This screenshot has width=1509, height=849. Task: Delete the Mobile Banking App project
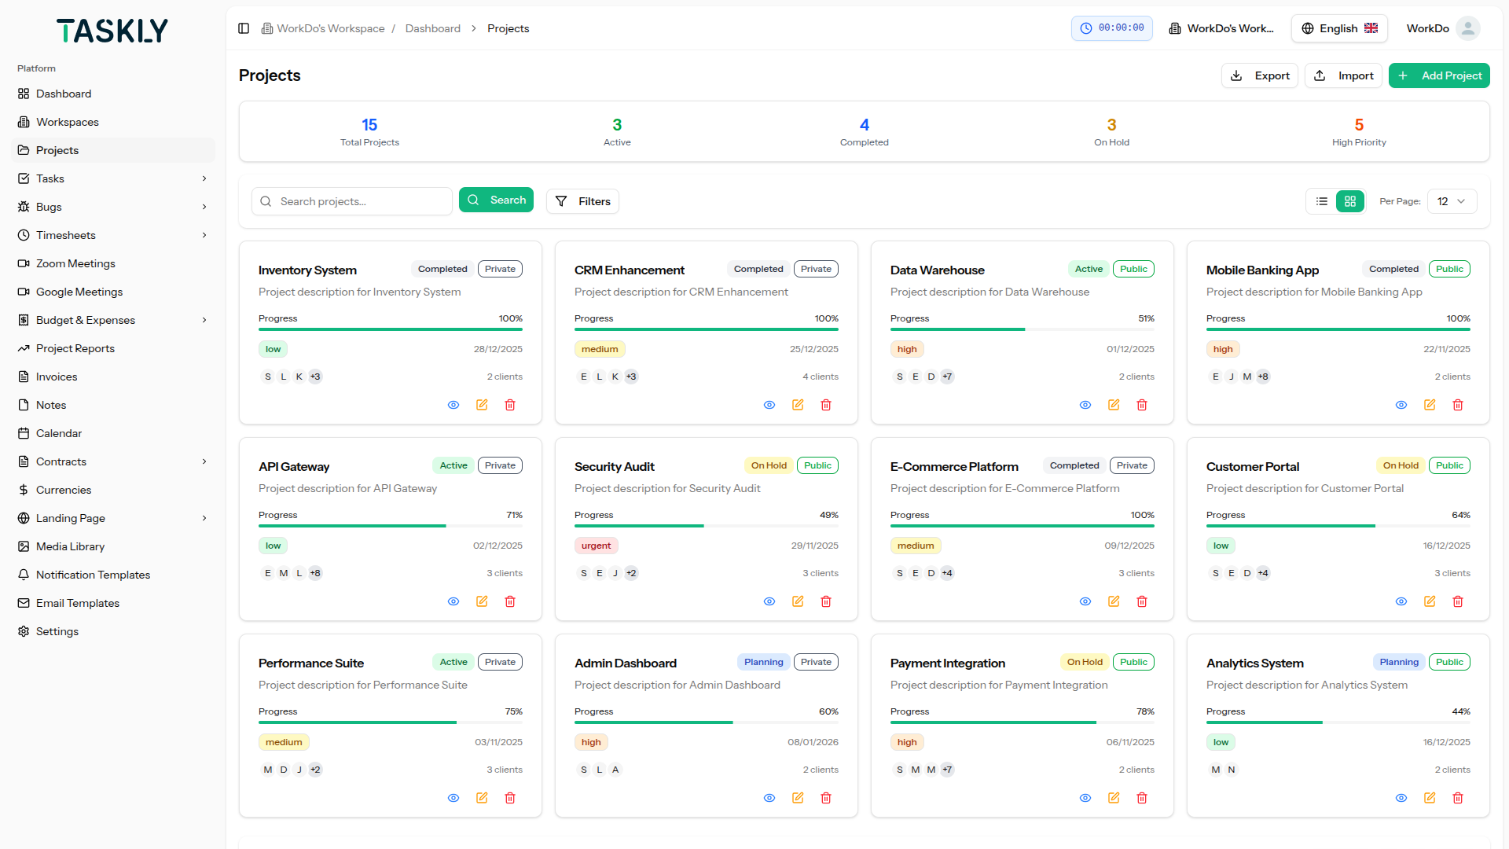[1458, 405]
